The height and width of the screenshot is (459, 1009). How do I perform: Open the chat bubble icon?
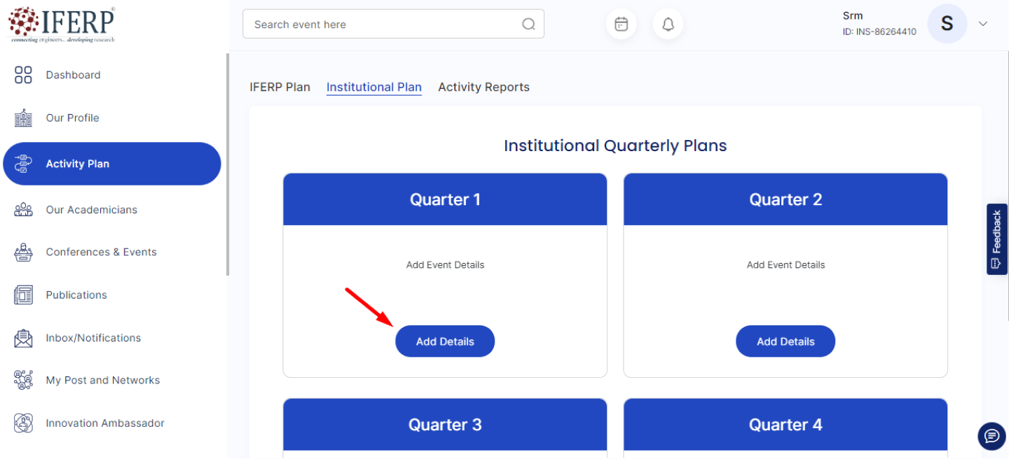(991, 436)
